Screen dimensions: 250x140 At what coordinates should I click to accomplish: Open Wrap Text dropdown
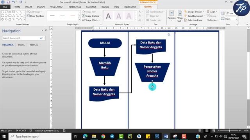click(180, 16)
